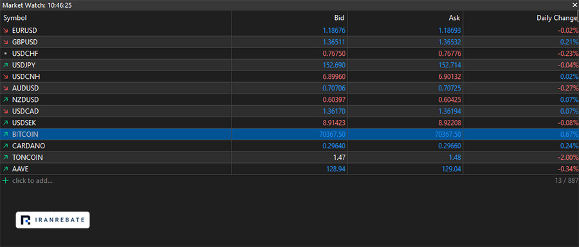Click EURUSD bid value 1.18676

pos(334,31)
